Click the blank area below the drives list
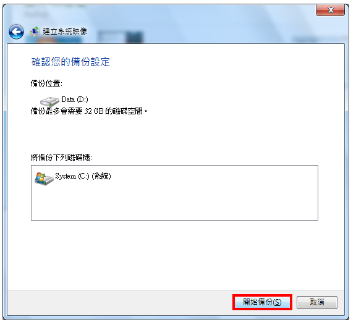 pos(174,255)
